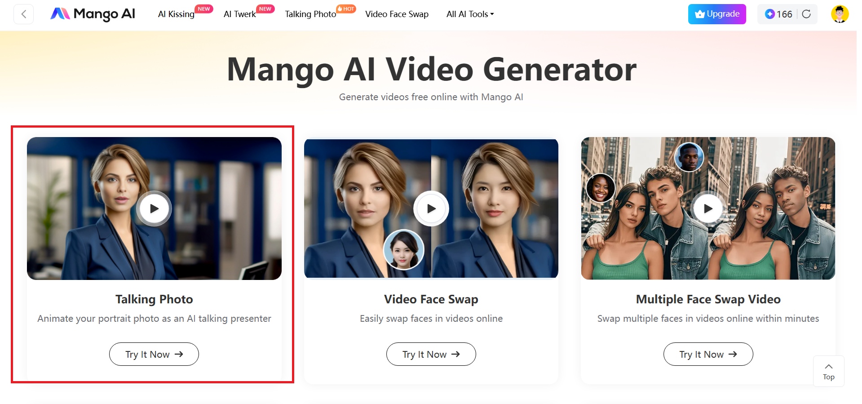Click Try It Now under Video Face Swap
The image size is (862, 404).
(x=431, y=354)
